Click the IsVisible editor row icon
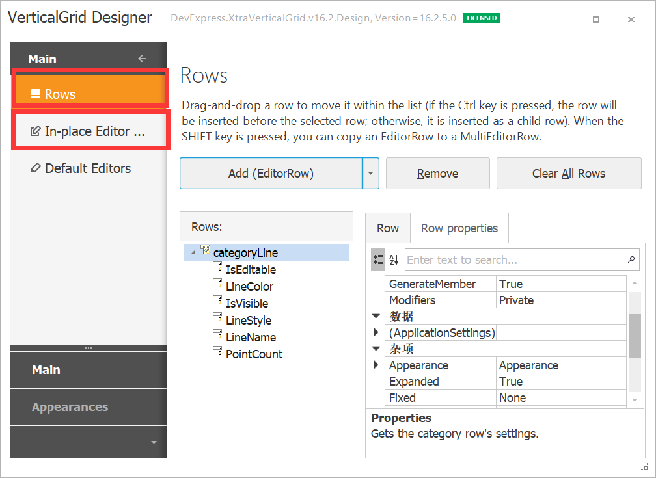 (x=217, y=300)
